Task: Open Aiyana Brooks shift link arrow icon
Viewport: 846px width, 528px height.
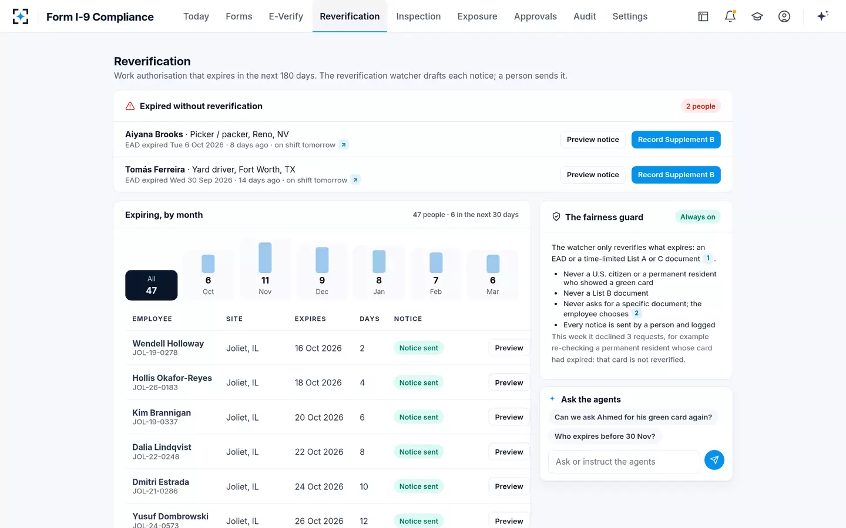Action: 344,145
